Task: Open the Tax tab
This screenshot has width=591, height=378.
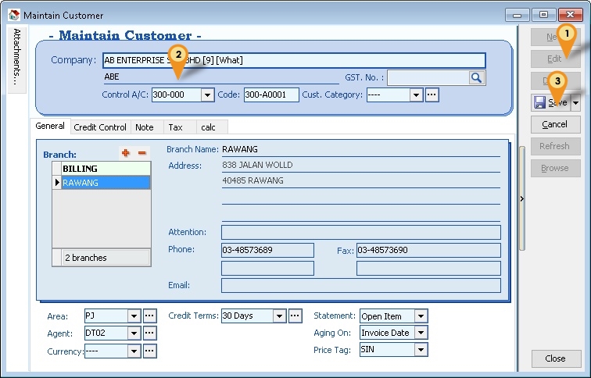Action: pyautogui.click(x=176, y=127)
